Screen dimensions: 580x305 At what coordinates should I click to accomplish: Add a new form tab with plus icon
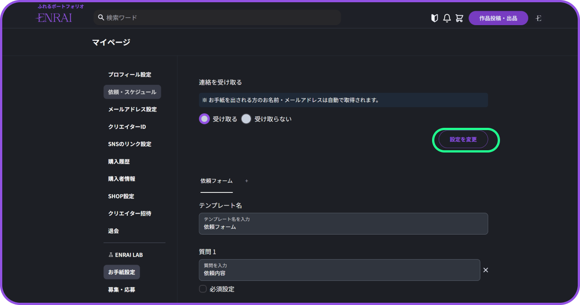(246, 181)
